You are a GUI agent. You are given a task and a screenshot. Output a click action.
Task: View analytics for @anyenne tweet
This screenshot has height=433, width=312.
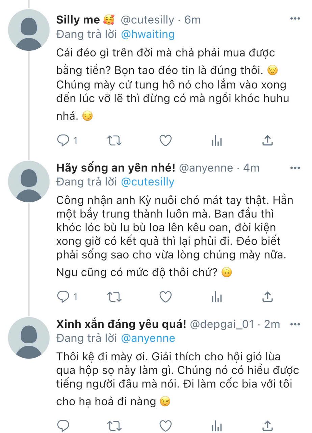216,297
